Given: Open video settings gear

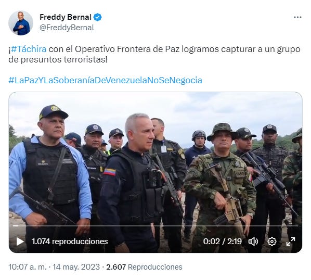Looking at the screenshot, I should [271, 241].
